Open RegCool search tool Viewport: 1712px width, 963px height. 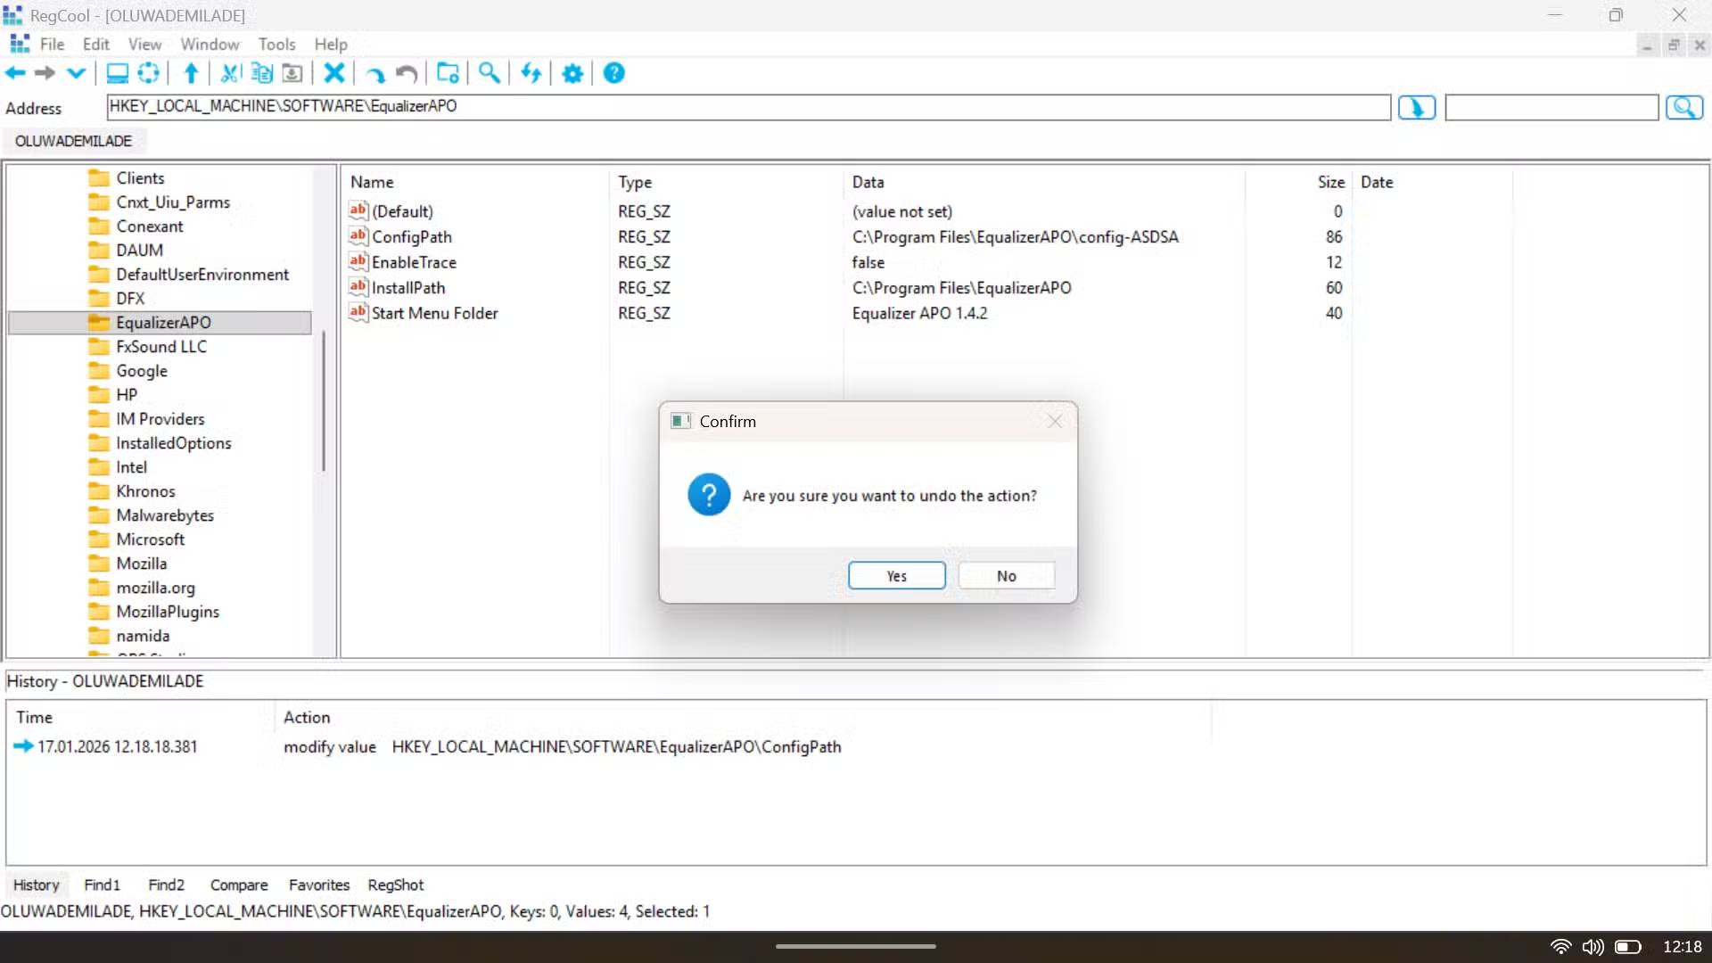tap(489, 73)
